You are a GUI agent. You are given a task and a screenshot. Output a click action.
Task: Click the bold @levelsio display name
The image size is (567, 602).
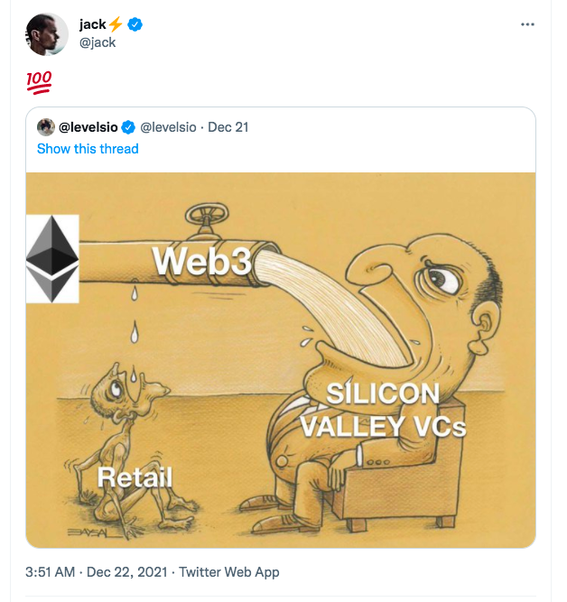coord(88,127)
